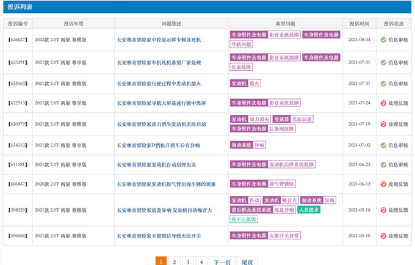Open complaint 长安林肯冒险家中控显示屏卡顿及死机
Image resolution: width=415 pixels, height=265 pixels.
pyautogui.click(x=159, y=40)
